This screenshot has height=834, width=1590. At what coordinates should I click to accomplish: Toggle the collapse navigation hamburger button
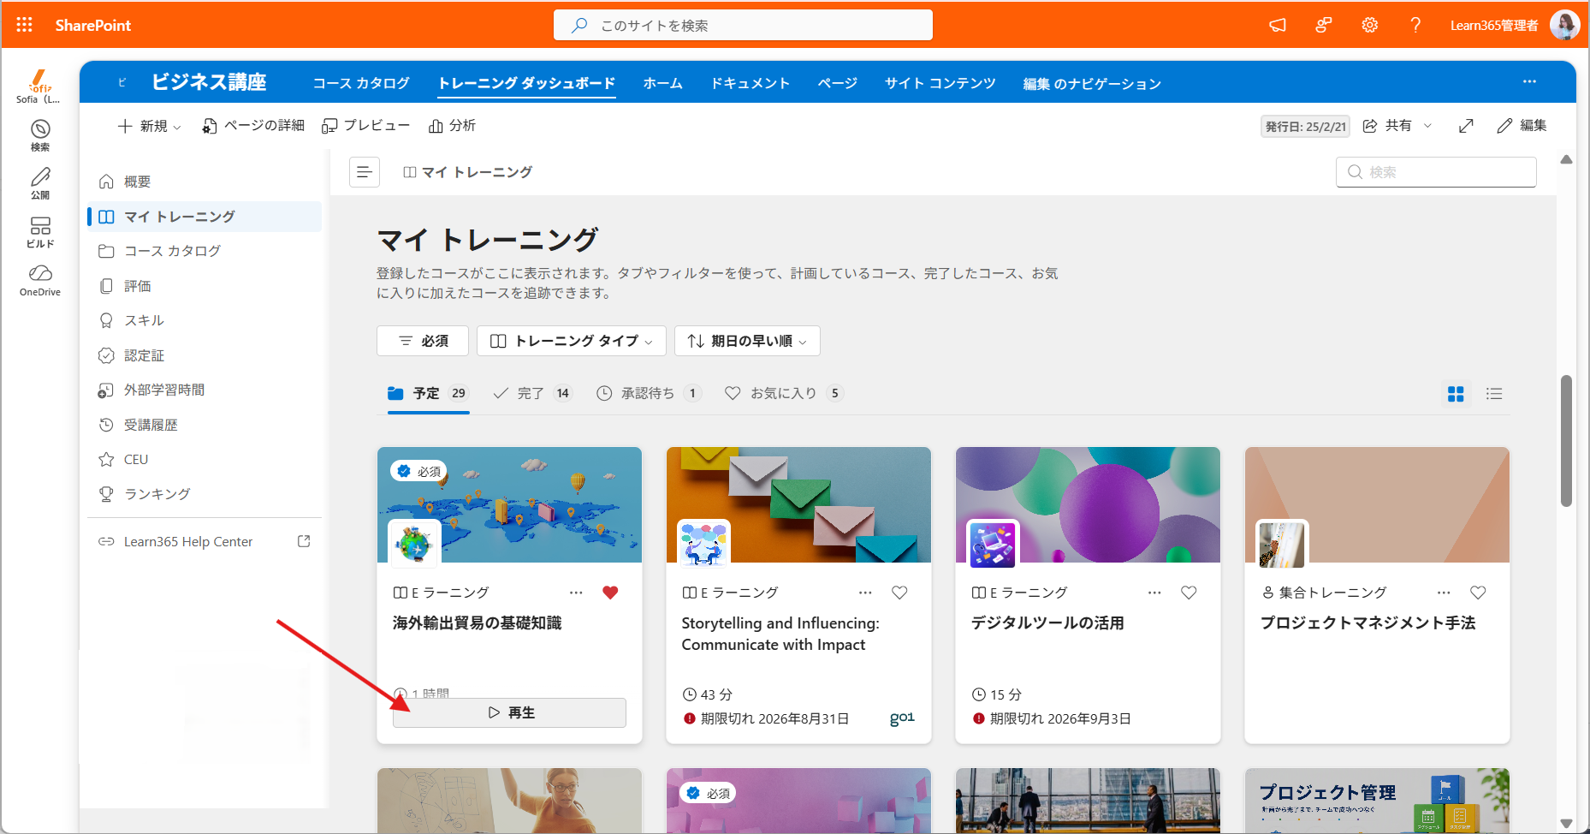(365, 172)
